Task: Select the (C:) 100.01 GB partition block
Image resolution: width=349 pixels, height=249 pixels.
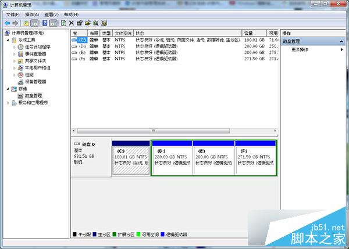Action: tap(131, 158)
